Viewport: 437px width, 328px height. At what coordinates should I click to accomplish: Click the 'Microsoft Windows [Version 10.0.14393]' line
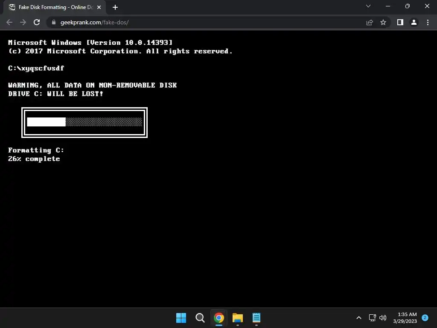(x=90, y=42)
